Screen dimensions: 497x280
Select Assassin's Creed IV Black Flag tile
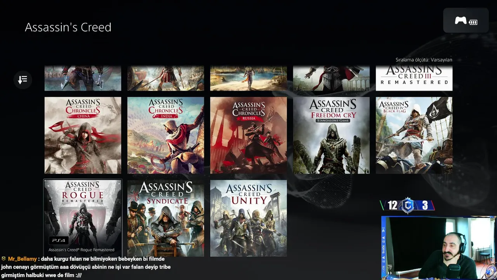[414, 135]
